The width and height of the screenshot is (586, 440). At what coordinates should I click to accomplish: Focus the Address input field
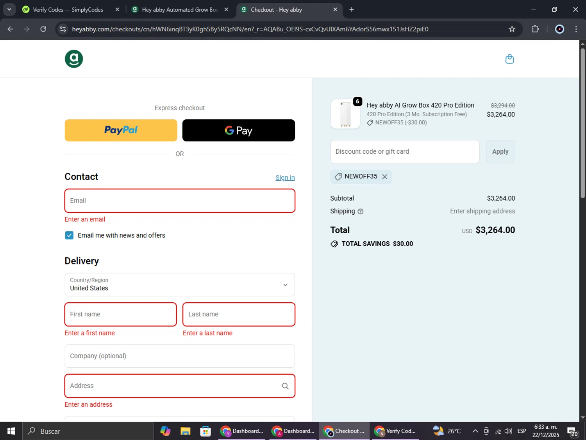pyautogui.click(x=180, y=386)
